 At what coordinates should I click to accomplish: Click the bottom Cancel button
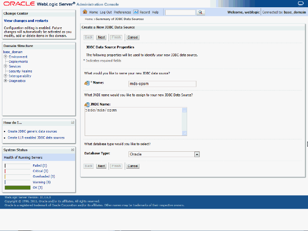[133, 166]
